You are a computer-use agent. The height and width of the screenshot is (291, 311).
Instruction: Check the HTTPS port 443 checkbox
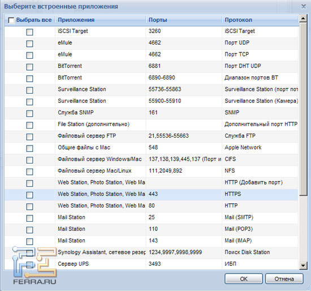pyautogui.click(x=29, y=195)
